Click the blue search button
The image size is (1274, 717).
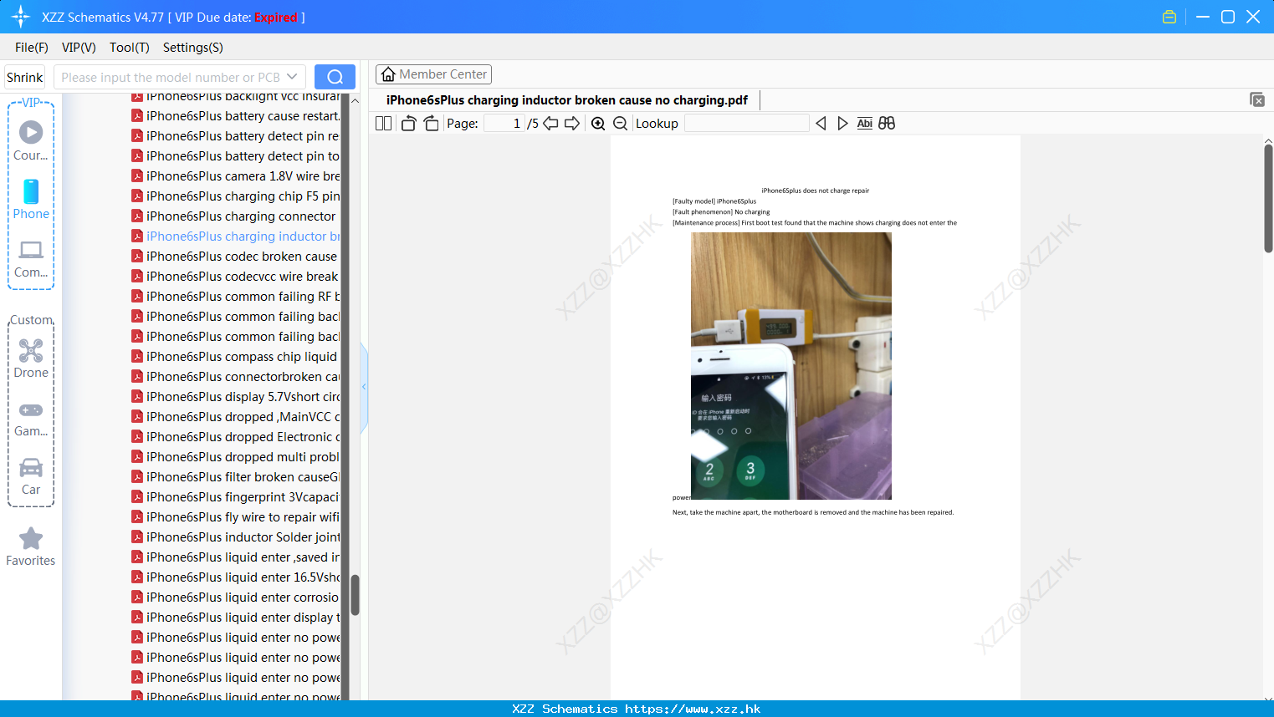pos(335,77)
